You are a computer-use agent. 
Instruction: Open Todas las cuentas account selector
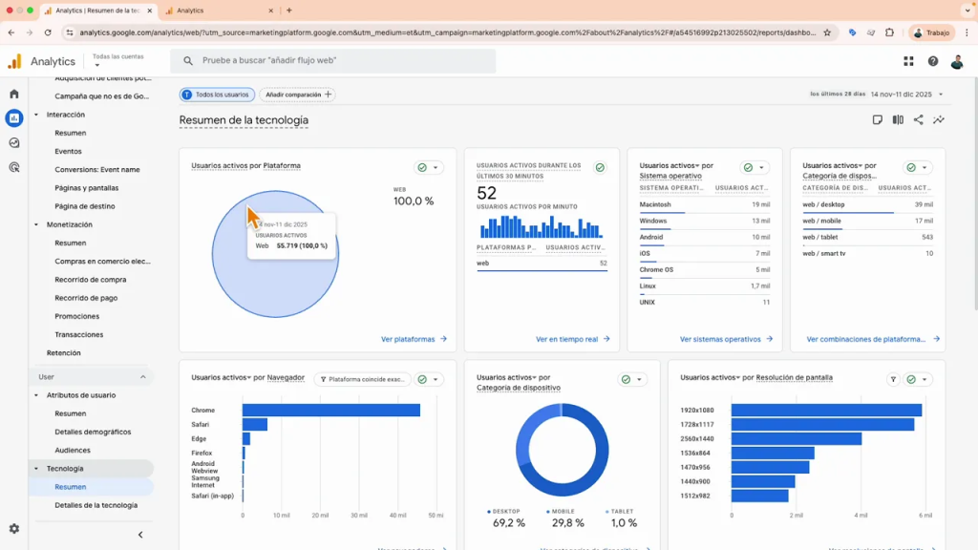click(x=117, y=60)
